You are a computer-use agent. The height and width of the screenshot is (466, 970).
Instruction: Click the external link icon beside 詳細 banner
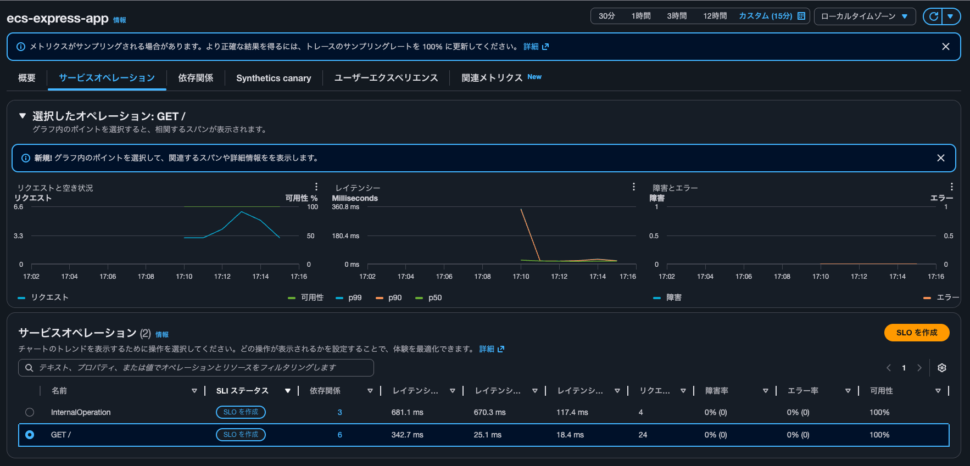(x=545, y=47)
